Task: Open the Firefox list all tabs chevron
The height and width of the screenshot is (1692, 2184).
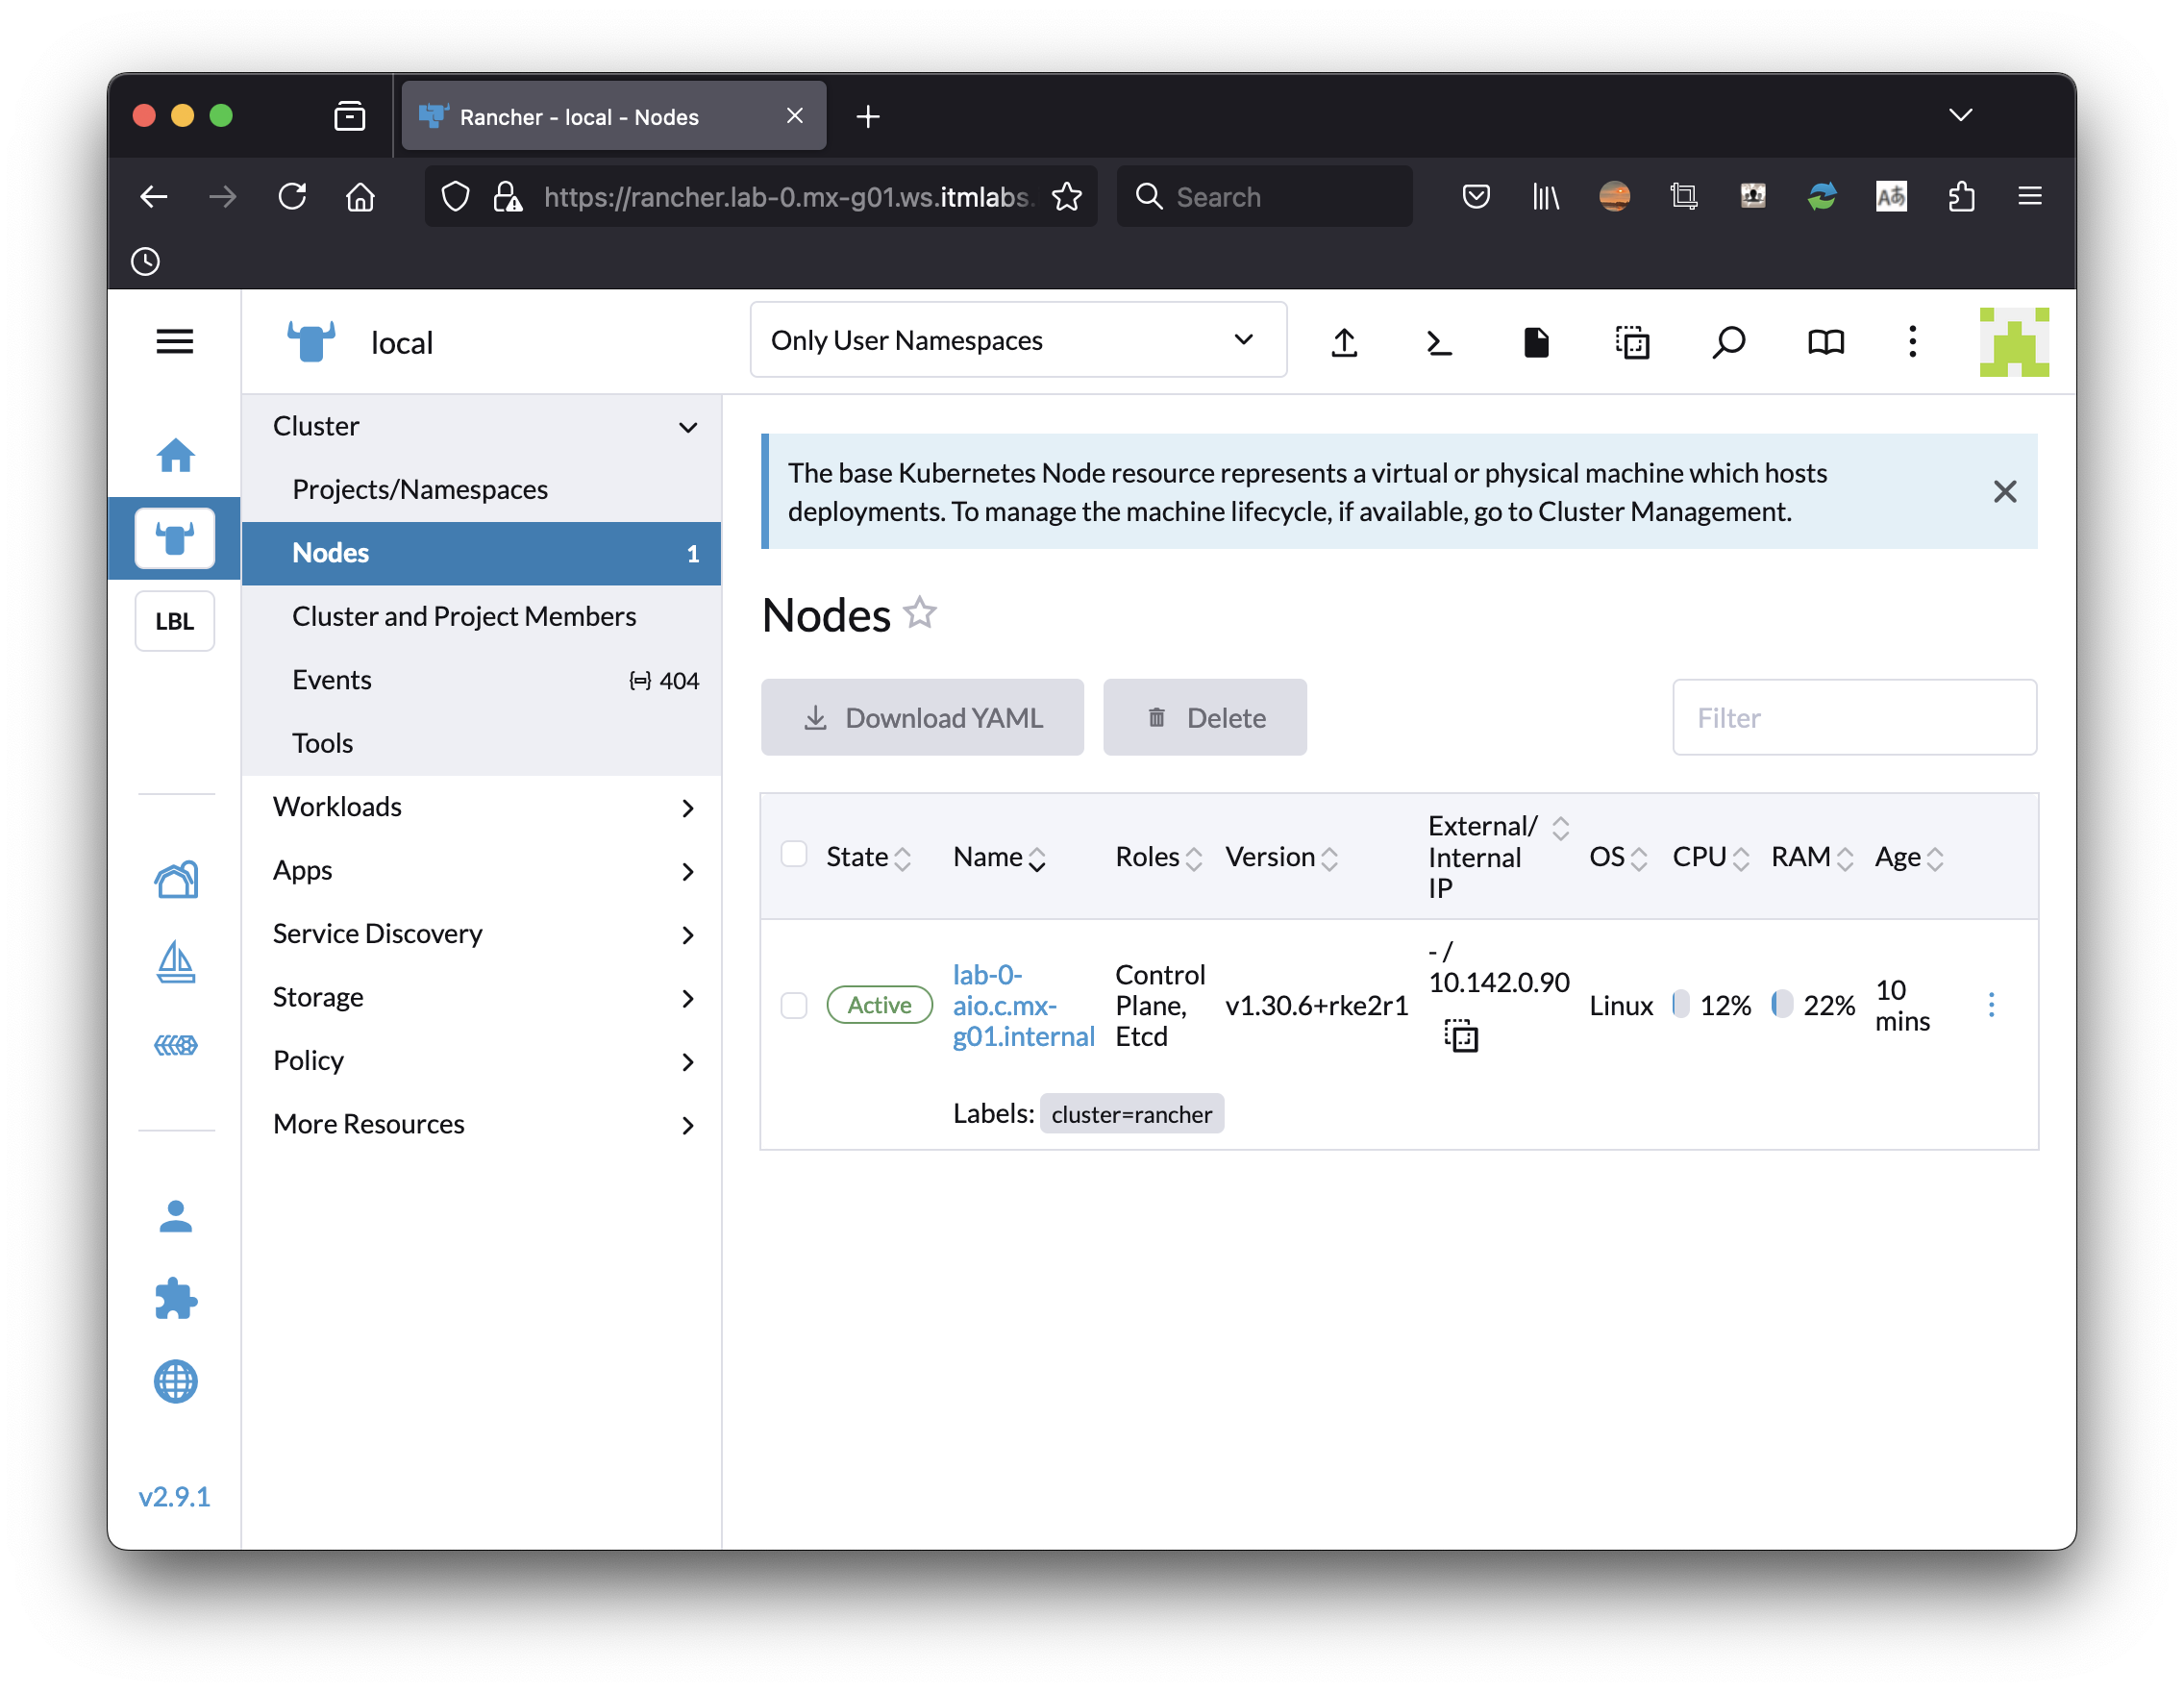Action: [x=1961, y=115]
